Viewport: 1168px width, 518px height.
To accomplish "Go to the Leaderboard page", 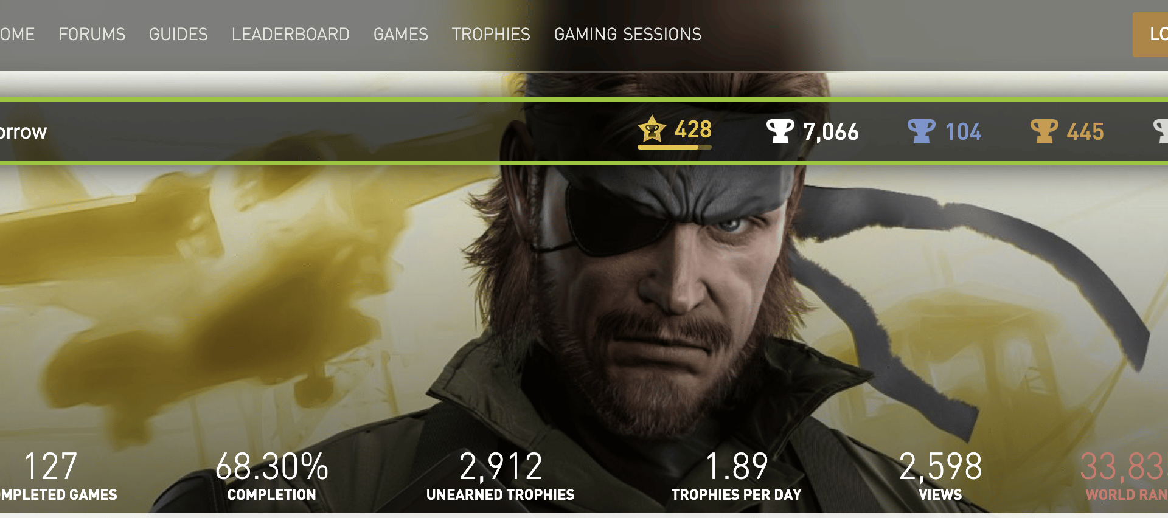I will tap(290, 35).
